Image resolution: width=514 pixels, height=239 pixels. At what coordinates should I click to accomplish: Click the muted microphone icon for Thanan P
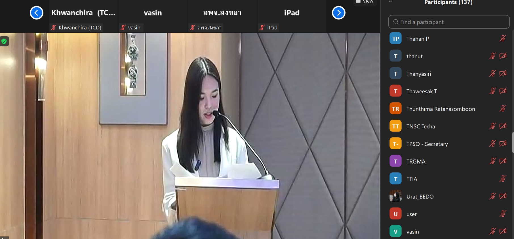pyautogui.click(x=503, y=38)
